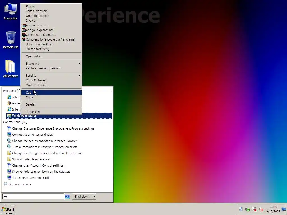Open Change the search provider in Internet Explorer
The image size is (287, 215).
pos(45,141)
